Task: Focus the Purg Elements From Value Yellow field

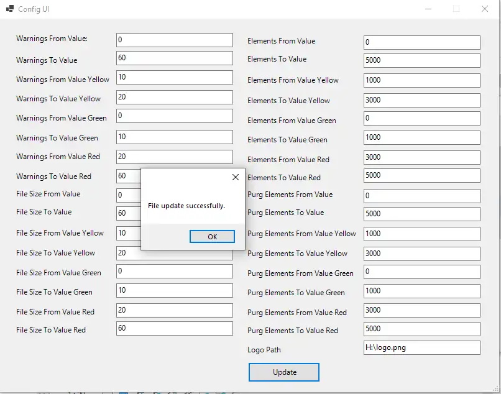Action: [422, 234]
